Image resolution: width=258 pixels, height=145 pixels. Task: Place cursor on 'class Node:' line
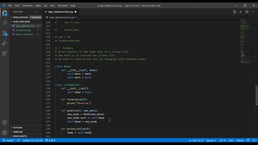(x=63, y=66)
